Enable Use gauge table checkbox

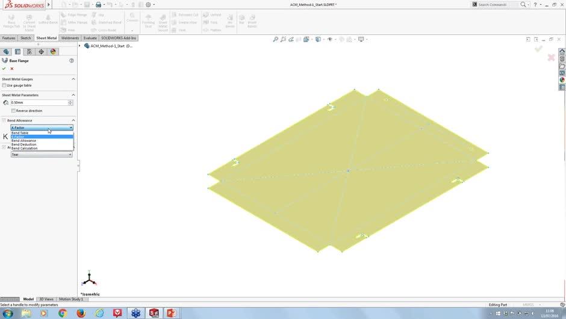point(4,85)
